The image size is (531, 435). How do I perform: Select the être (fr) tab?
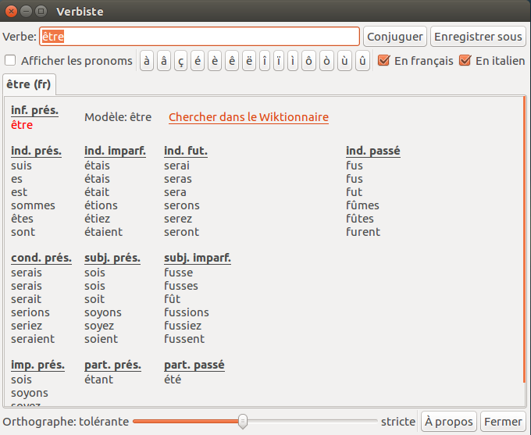[28, 84]
